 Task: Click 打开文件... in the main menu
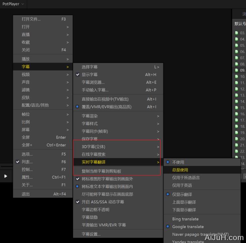(x=31, y=19)
